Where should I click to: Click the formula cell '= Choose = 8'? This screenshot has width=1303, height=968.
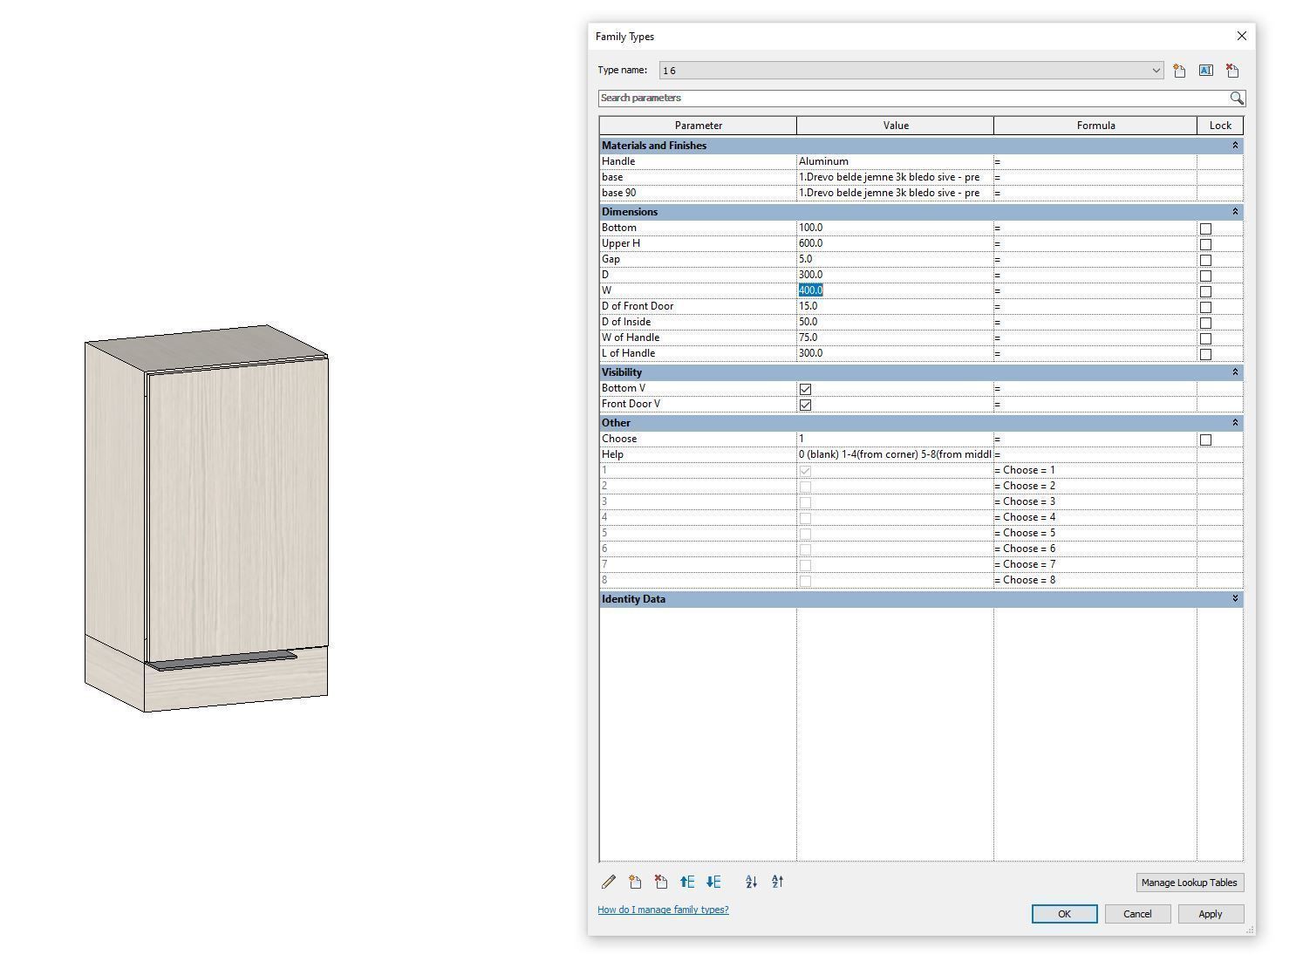pyautogui.click(x=1095, y=580)
